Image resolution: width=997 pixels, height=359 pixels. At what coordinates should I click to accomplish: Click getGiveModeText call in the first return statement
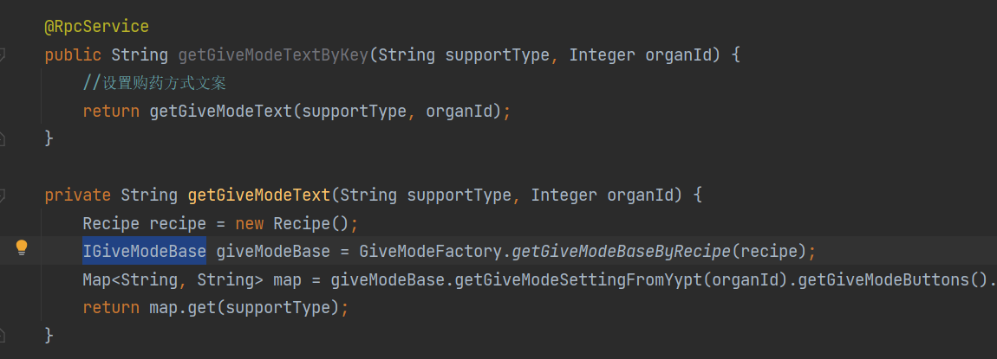[x=220, y=111]
